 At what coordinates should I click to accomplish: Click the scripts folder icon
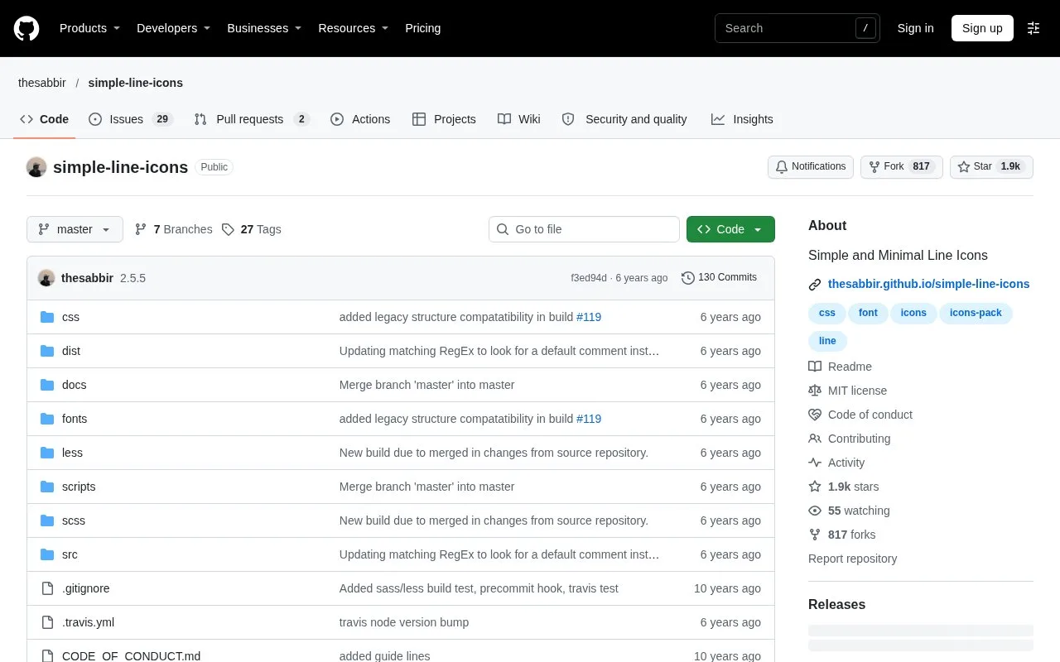[47, 487]
